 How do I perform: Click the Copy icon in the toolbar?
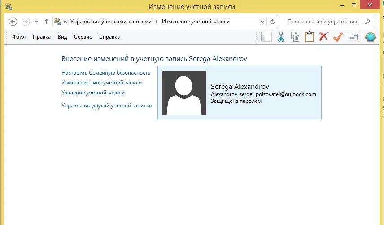click(295, 37)
